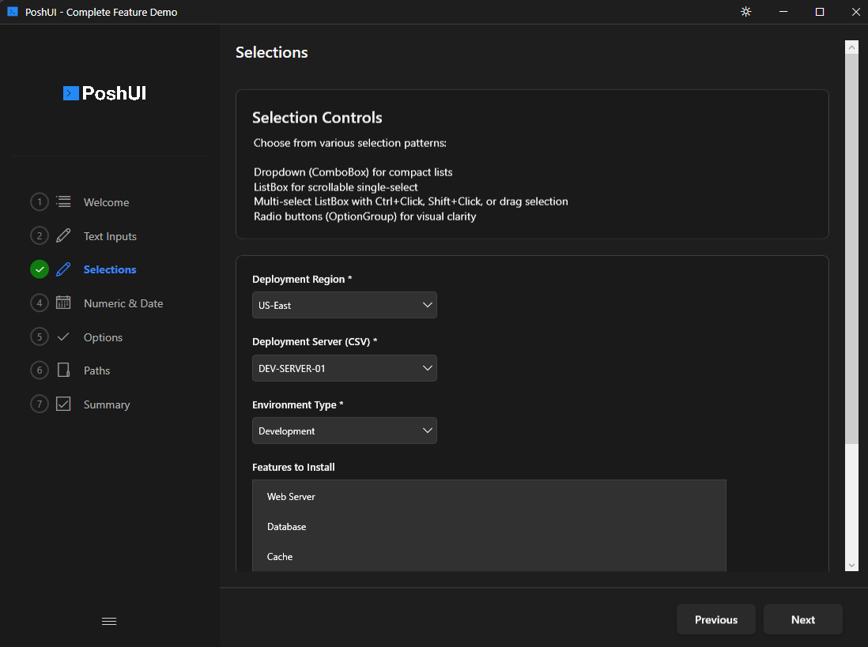The height and width of the screenshot is (647, 868).
Task: Click step number 2 circle
Action: click(x=40, y=236)
